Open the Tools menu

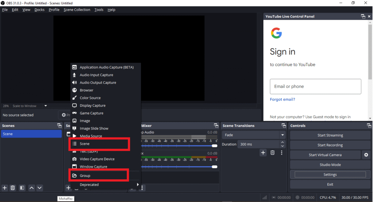pyautogui.click(x=99, y=10)
